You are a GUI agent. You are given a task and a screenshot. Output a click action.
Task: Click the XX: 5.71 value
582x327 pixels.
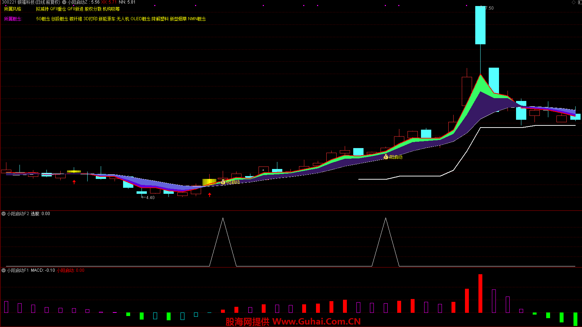[109, 2]
